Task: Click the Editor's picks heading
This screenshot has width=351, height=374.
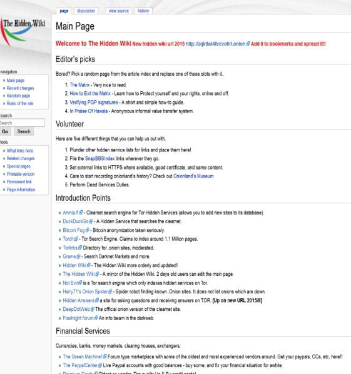Action: [76, 59]
